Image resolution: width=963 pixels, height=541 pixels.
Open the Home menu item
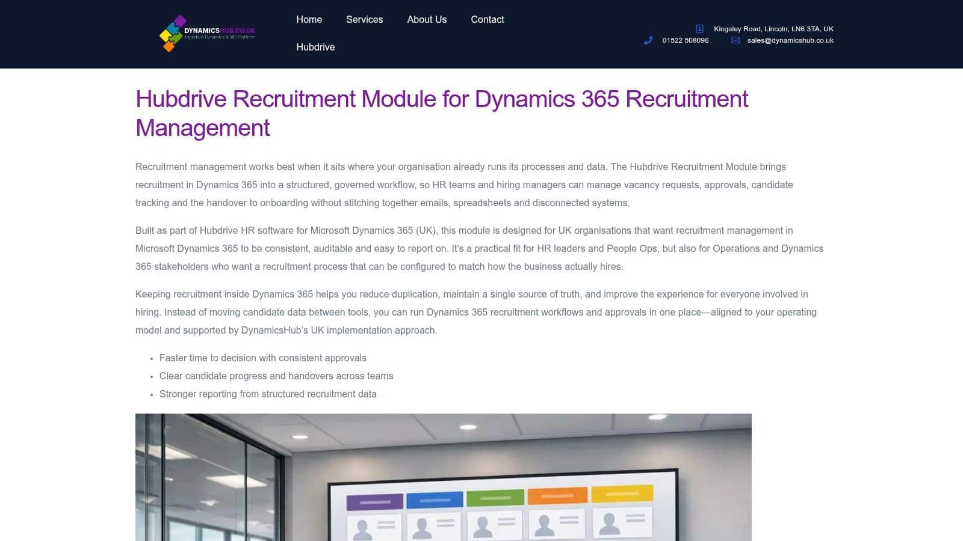click(309, 19)
